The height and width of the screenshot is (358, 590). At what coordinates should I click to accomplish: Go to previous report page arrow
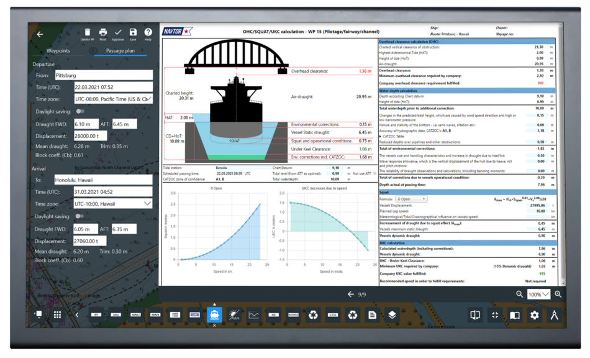351,294
